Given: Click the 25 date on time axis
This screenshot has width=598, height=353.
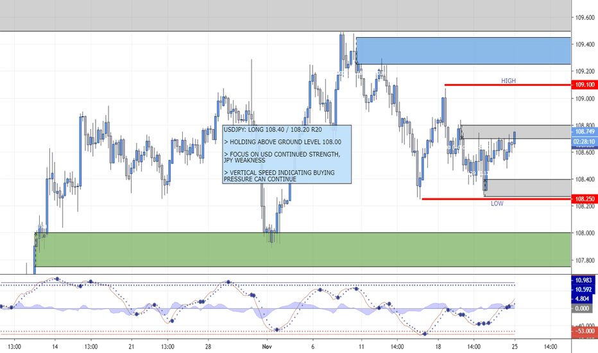Looking at the screenshot, I should tap(514, 344).
